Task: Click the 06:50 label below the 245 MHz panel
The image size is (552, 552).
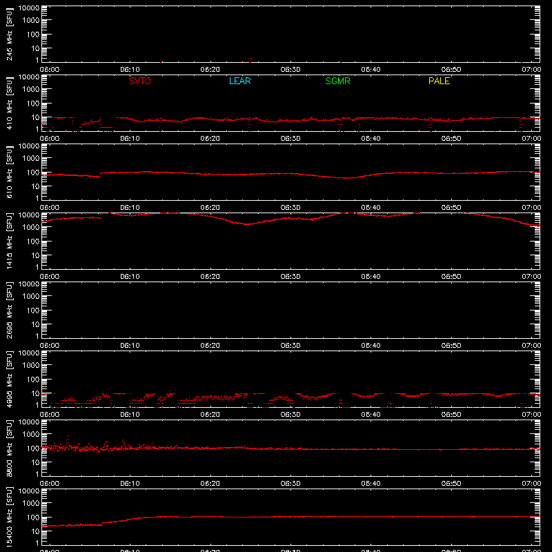Action: tap(451, 70)
